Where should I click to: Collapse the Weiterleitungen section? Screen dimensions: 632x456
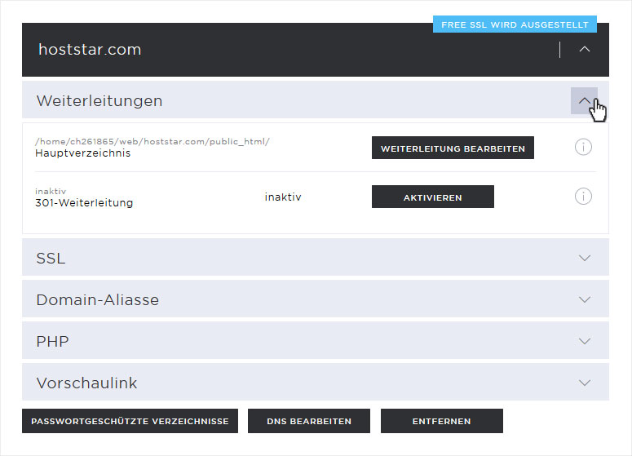[584, 101]
